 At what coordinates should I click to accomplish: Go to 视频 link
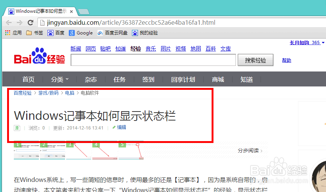click(181, 49)
